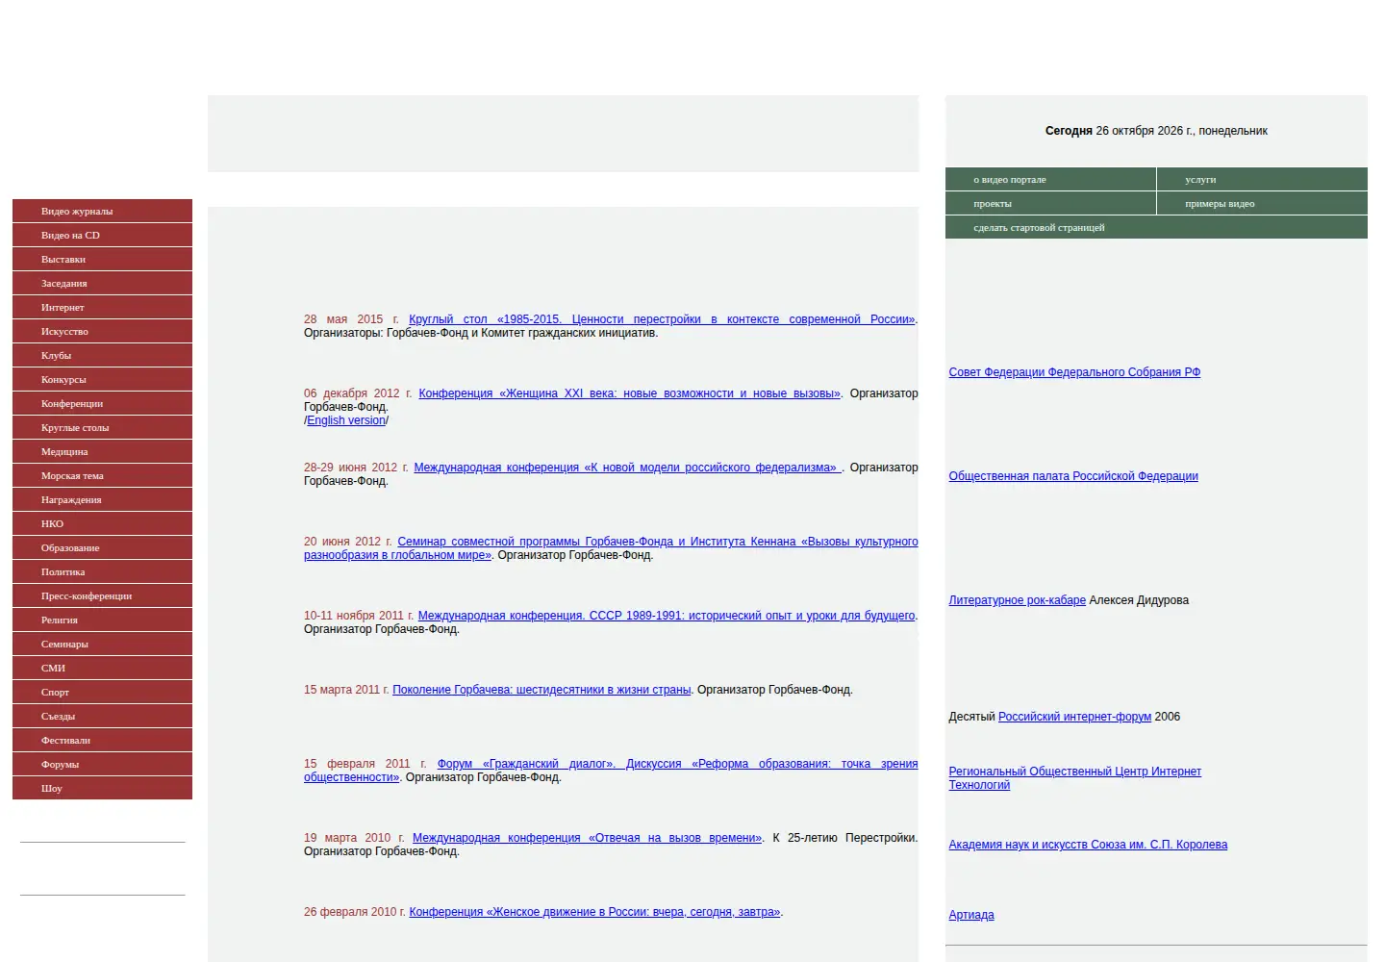1385x962 pixels.
Task: Open the Заседания category
Action: click(x=102, y=283)
